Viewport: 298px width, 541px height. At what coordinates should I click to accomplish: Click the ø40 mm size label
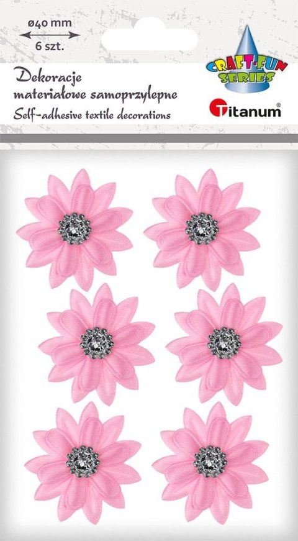click(x=50, y=24)
